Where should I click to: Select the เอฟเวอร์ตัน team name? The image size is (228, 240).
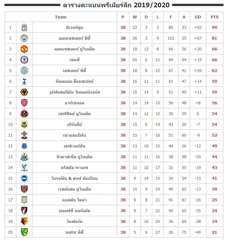pyautogui.click(x=74, y=146)
